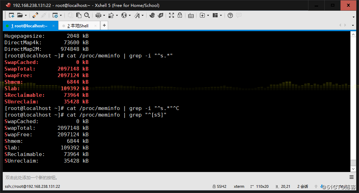Image resolution: width=359 pixels, height=193 pixels.
Task: Click the Disconnect plug icon
Action: (x=43, y=15)
